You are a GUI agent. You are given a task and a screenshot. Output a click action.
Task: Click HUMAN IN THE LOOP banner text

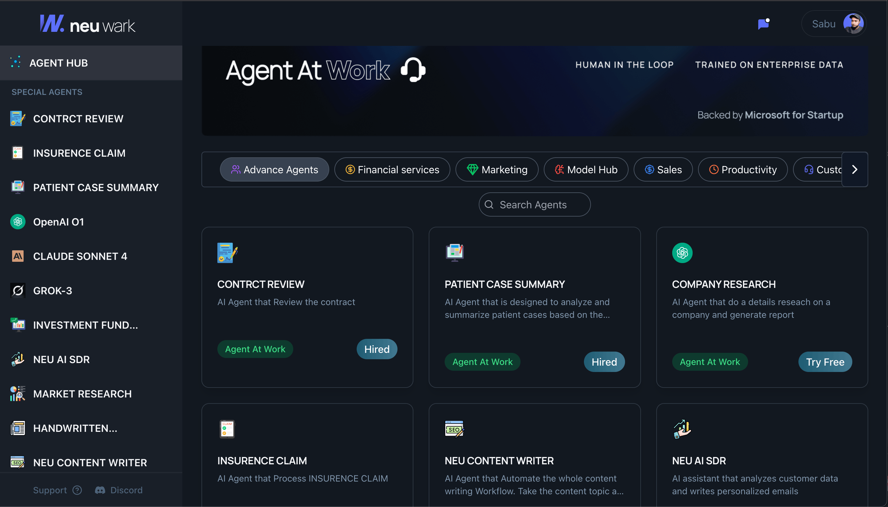[x=624, y=65]
